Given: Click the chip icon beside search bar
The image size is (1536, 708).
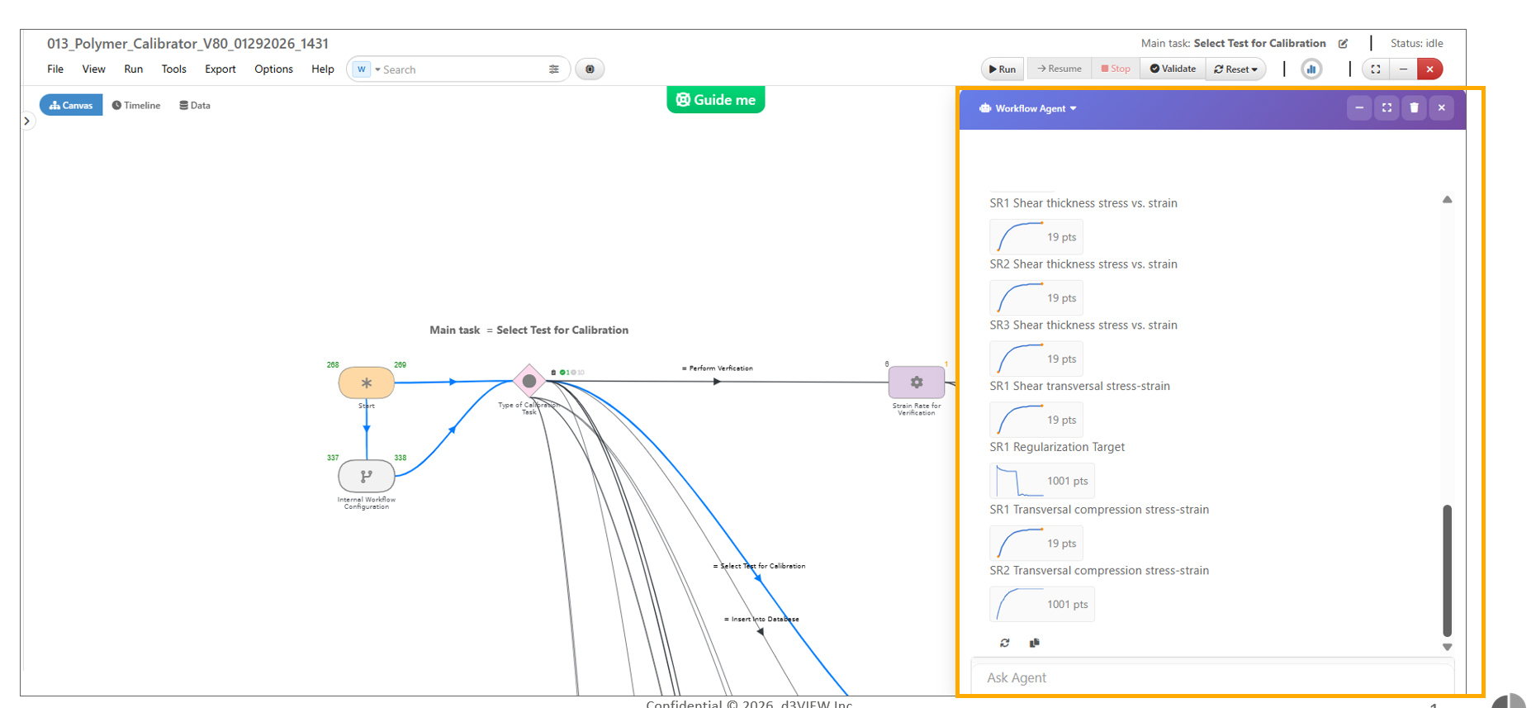Looking at the screenshot, I should point(590,69).
